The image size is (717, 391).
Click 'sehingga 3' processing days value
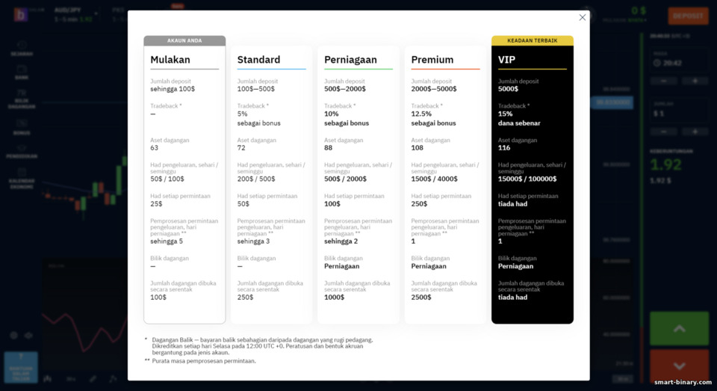(253, 241)
